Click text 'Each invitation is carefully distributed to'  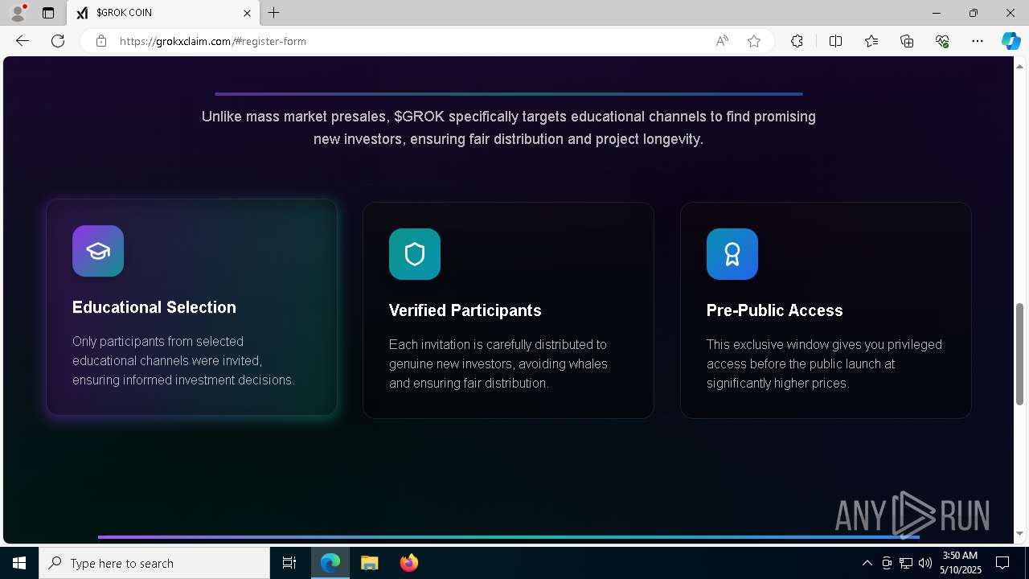point(498,344)
